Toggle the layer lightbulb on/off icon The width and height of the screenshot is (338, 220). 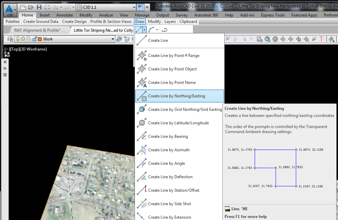pos(18,39)
